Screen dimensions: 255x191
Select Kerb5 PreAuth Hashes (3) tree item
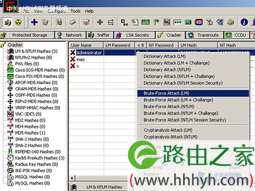(x=40, y=158)
